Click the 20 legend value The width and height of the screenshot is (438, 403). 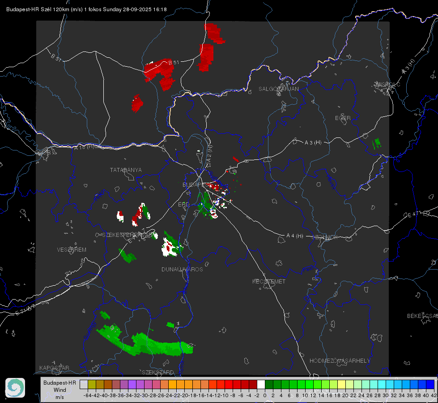tap(345, 395)
